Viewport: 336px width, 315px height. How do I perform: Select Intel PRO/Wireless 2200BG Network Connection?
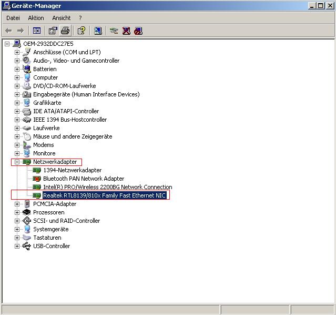tap(107, 187)
